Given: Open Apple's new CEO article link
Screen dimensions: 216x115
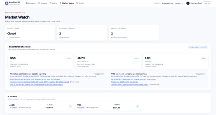Looking at the screenshot, I should click(125, 82).
